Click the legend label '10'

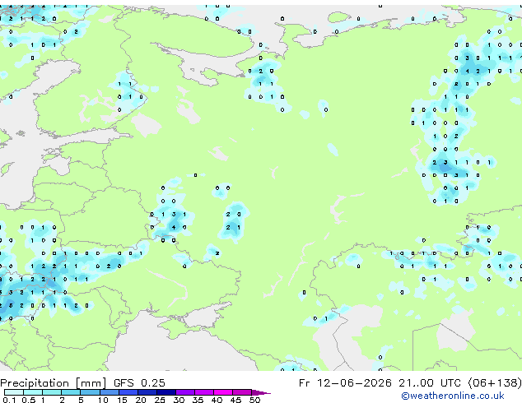pyautogui.click(x=103, y=400)
